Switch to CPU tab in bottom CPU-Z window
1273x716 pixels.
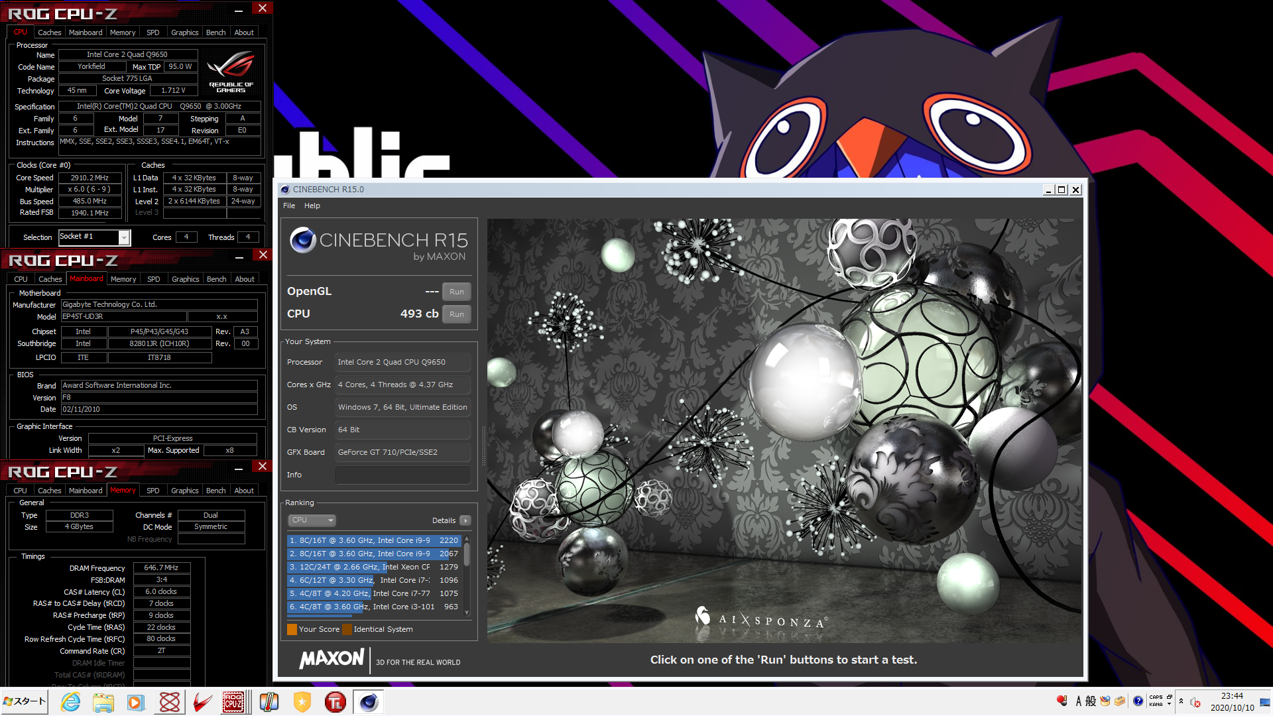click(21, 491)
